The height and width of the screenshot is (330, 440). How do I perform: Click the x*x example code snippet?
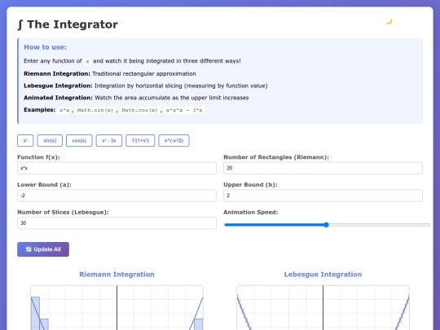coord(64,110)
